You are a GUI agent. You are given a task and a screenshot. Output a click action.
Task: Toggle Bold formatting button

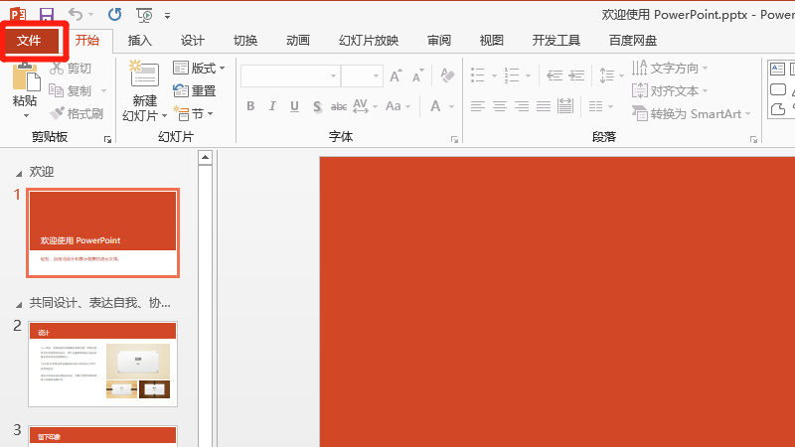[x=250, y=106]
